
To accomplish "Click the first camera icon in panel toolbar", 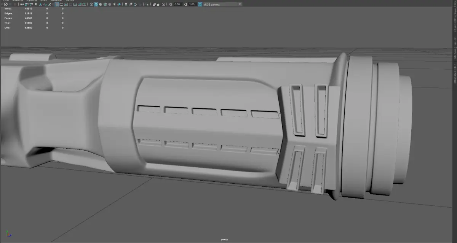I will (22, 4).
